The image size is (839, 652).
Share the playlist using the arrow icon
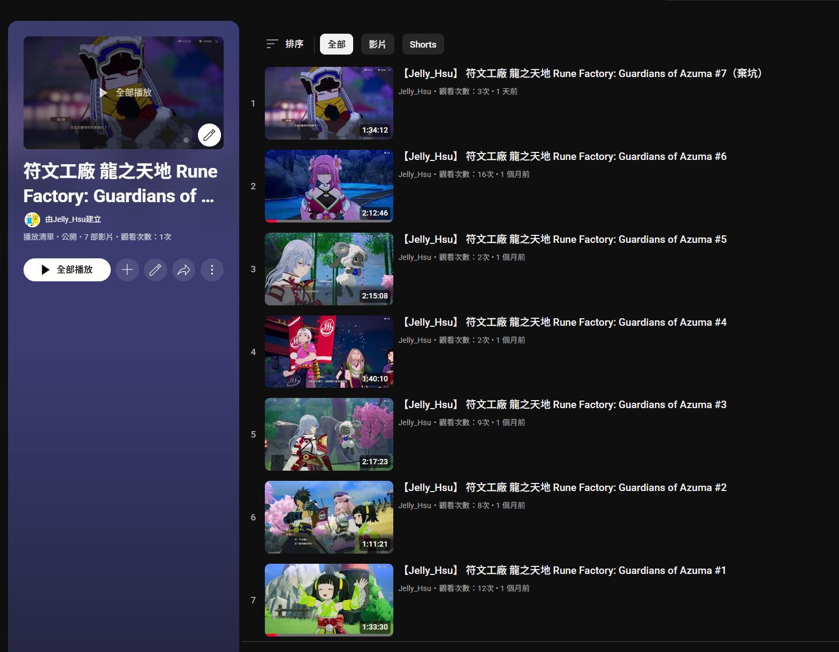click(x=184, y=270)
